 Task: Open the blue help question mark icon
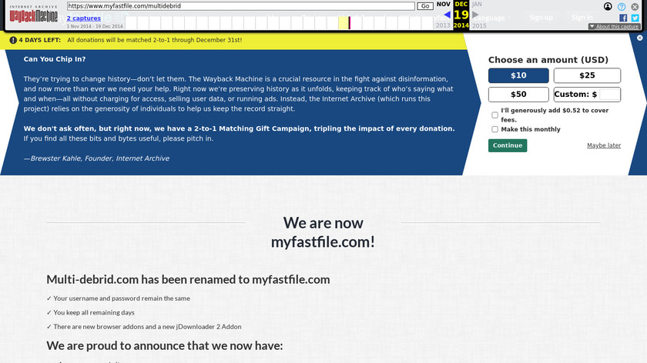pyautogui.click(x=622, y=7)
